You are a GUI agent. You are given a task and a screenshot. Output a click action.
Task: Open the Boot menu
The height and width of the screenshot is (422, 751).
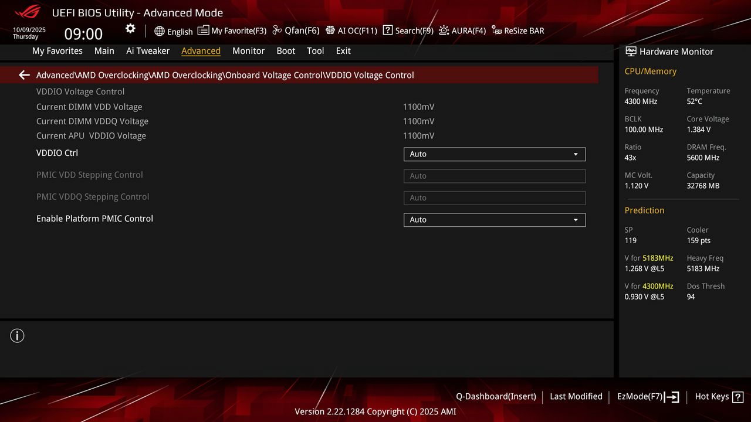286,51
